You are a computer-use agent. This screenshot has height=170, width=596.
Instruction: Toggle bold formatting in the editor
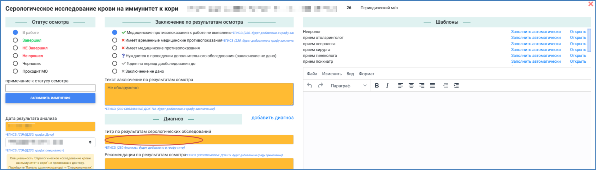coord(377,86)
